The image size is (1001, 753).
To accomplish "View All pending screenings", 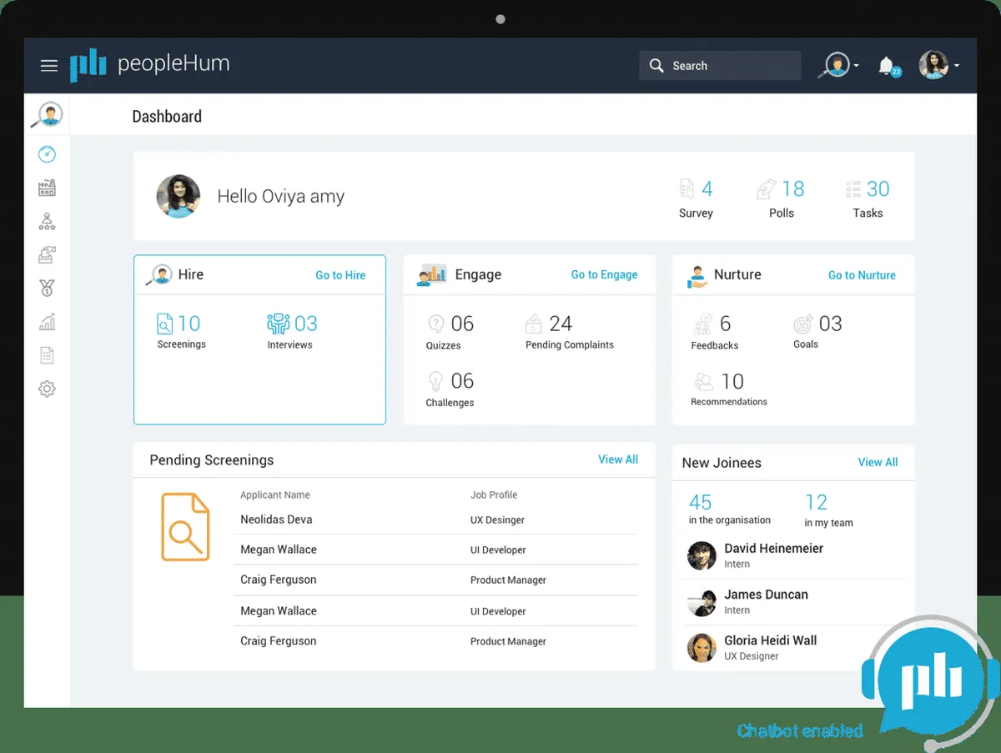I will click(x=618, y=459).
